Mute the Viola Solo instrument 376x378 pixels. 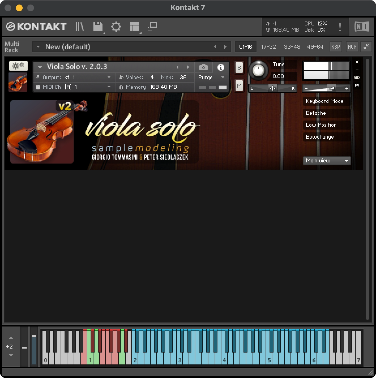point(239,86)
